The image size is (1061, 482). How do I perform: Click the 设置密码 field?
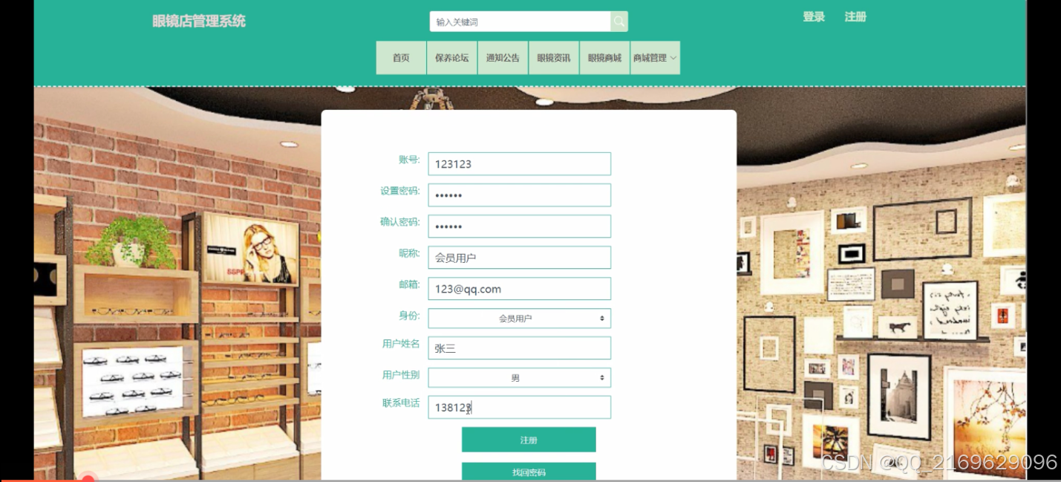[x=520, y=195]
